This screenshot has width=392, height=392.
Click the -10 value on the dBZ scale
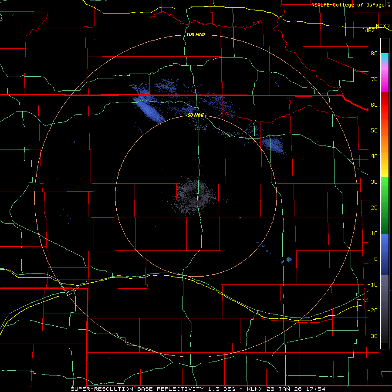point(372,285)
